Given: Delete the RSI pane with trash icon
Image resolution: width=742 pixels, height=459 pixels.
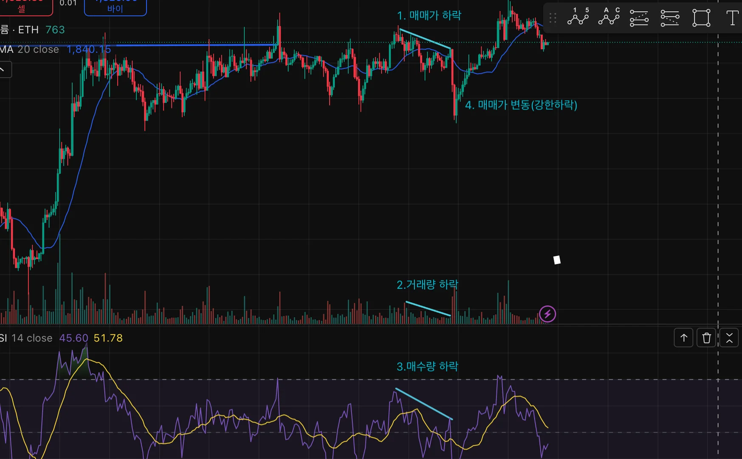Looking at the screenshot, I should point(706,338).
